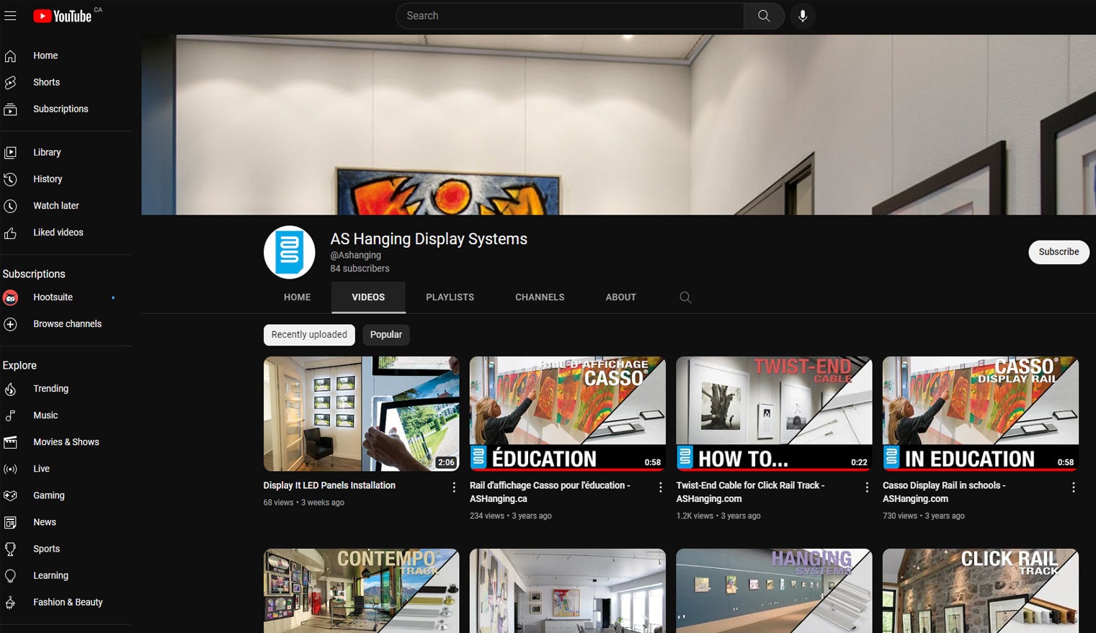Screen dimensions: 1096x633
Task: Open options menu for Display It LED video
Action: click(x=454, y=488)
